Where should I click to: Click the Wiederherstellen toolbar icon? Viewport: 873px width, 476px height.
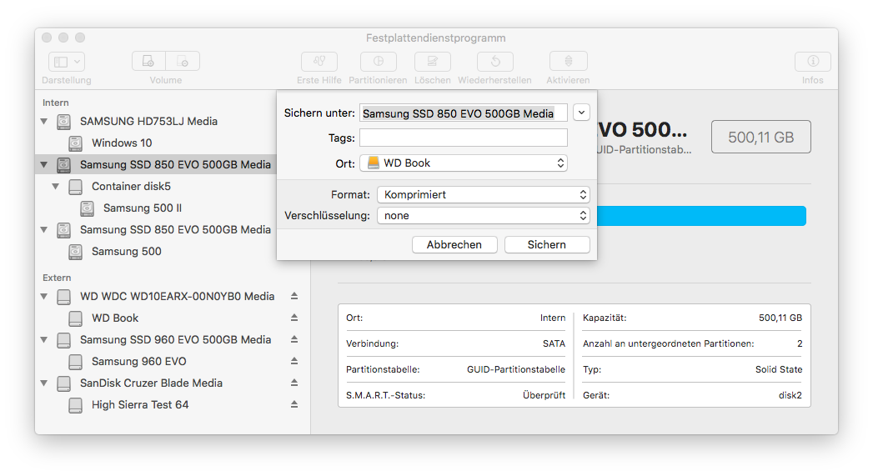point(495,61)
